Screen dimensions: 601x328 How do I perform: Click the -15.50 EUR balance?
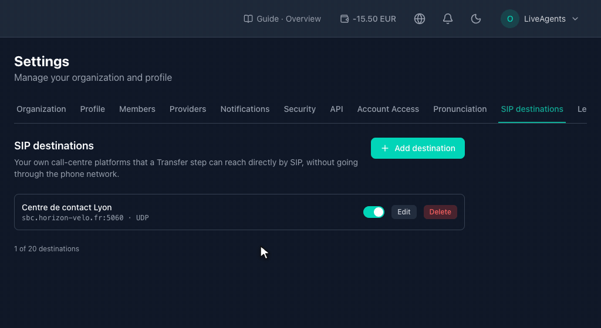pyautogui.click(x=374, y=19)
